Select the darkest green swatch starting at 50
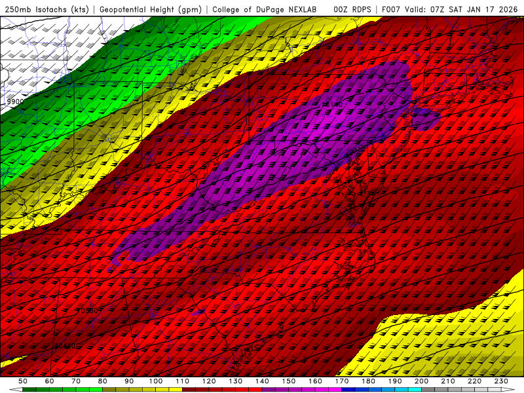 (x=29, y=390)
